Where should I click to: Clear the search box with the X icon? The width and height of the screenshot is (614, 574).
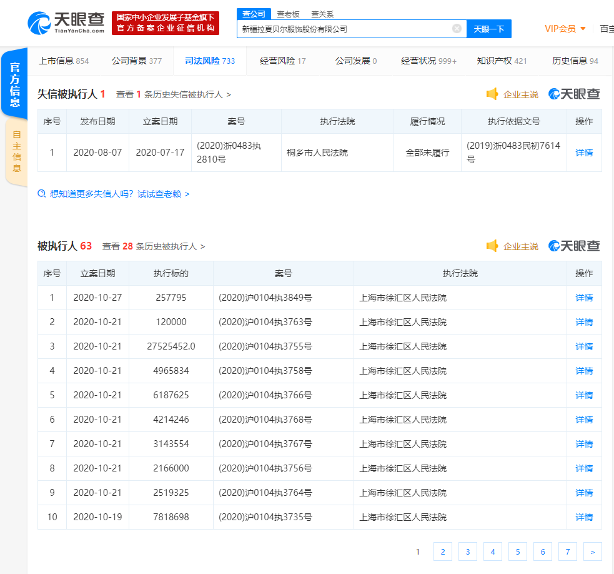tap(457, 29)
